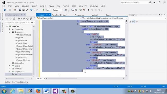Image resolution: width=167 pixels, height=94 pixels.
Task: Select the System.Drawing reference
Action: point(24,52)
